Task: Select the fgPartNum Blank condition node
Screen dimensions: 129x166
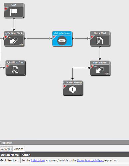Action: point(14,39)
